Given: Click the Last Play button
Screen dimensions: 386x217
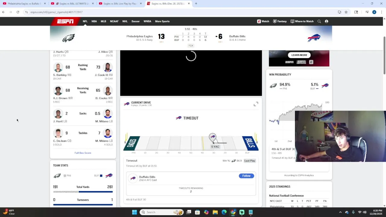Looking at the screenshot, I should pyautogui.click(x=250, y=161).
